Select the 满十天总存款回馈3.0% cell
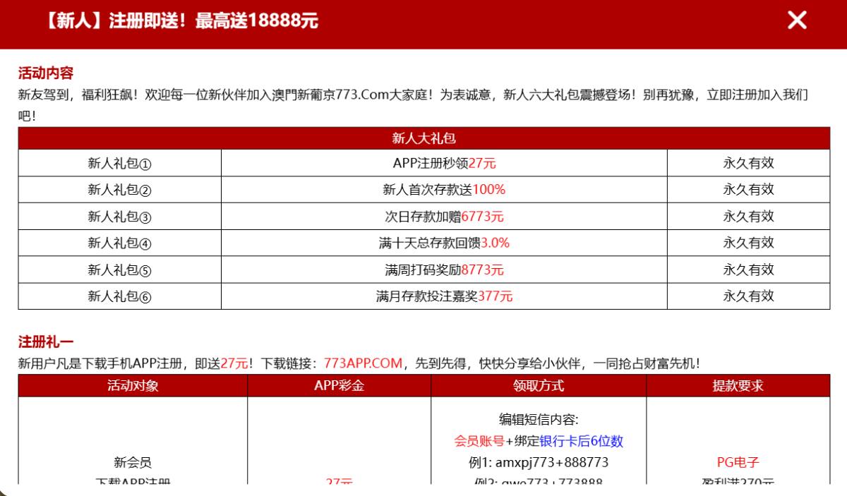Image resolution: width=847 pixels, height=496 pixels. tap(444, 243)
